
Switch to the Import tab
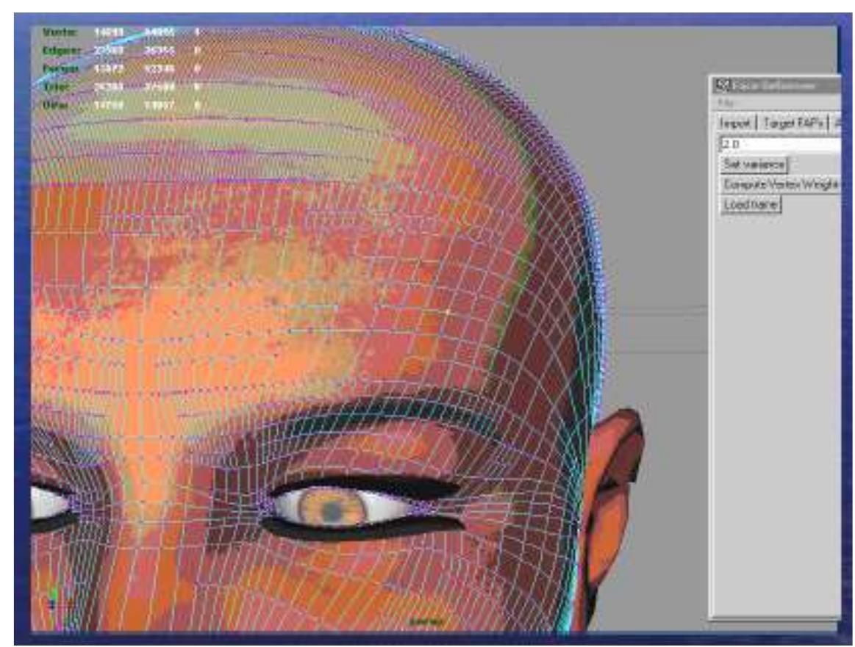pyautogui.click(x=734, y=123)
